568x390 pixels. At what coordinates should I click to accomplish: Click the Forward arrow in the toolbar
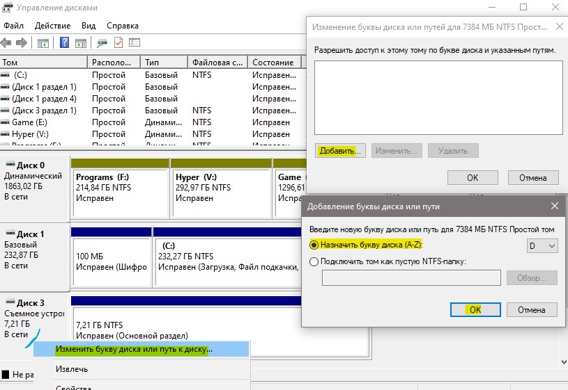click(x=22, y=43)
